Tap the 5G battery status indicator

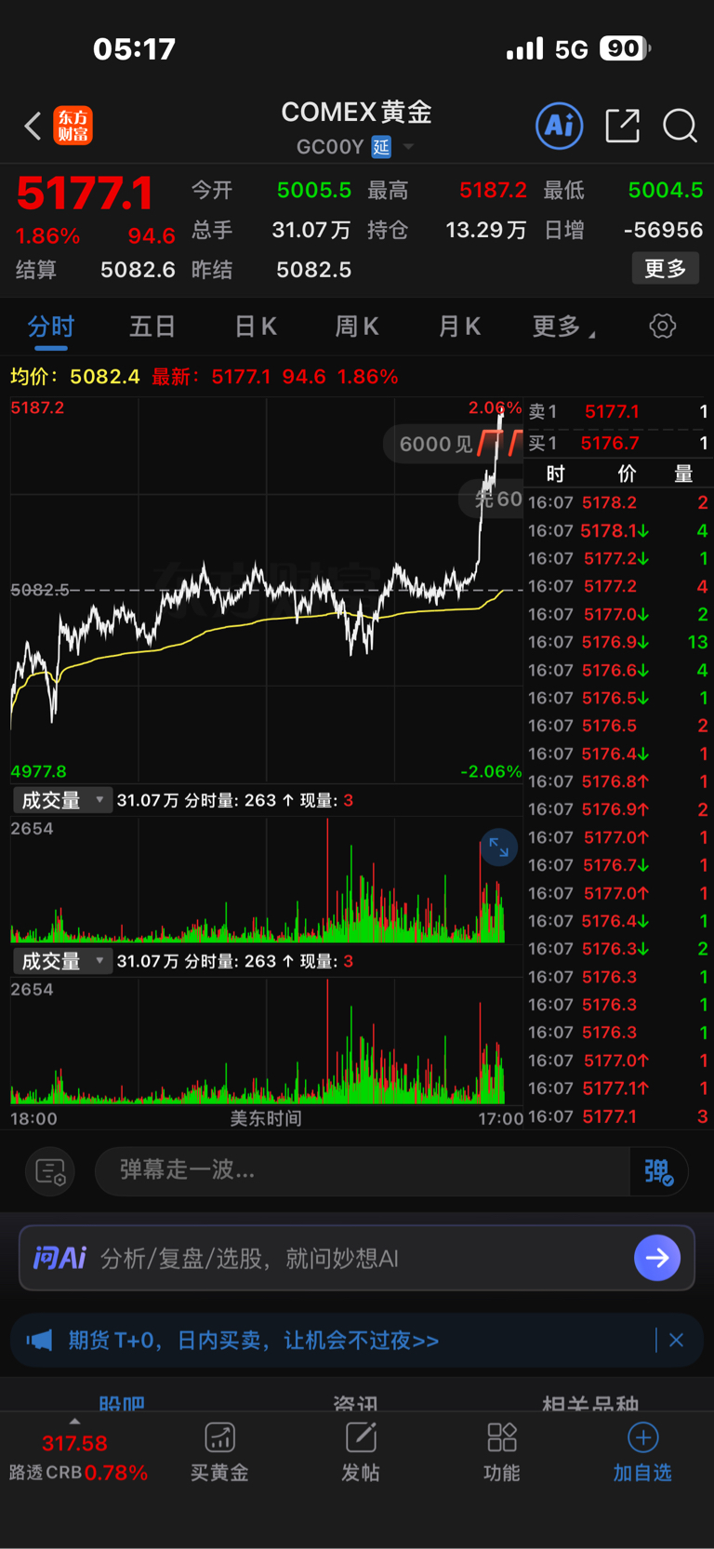623,48
